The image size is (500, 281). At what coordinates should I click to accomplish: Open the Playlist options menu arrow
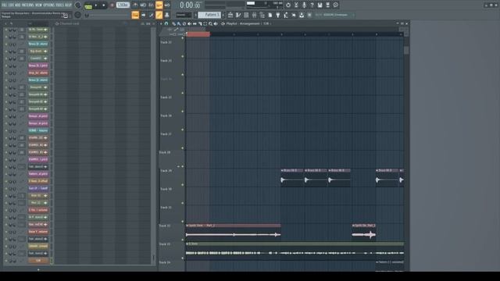pyautogui.click(x=161, y=23)
